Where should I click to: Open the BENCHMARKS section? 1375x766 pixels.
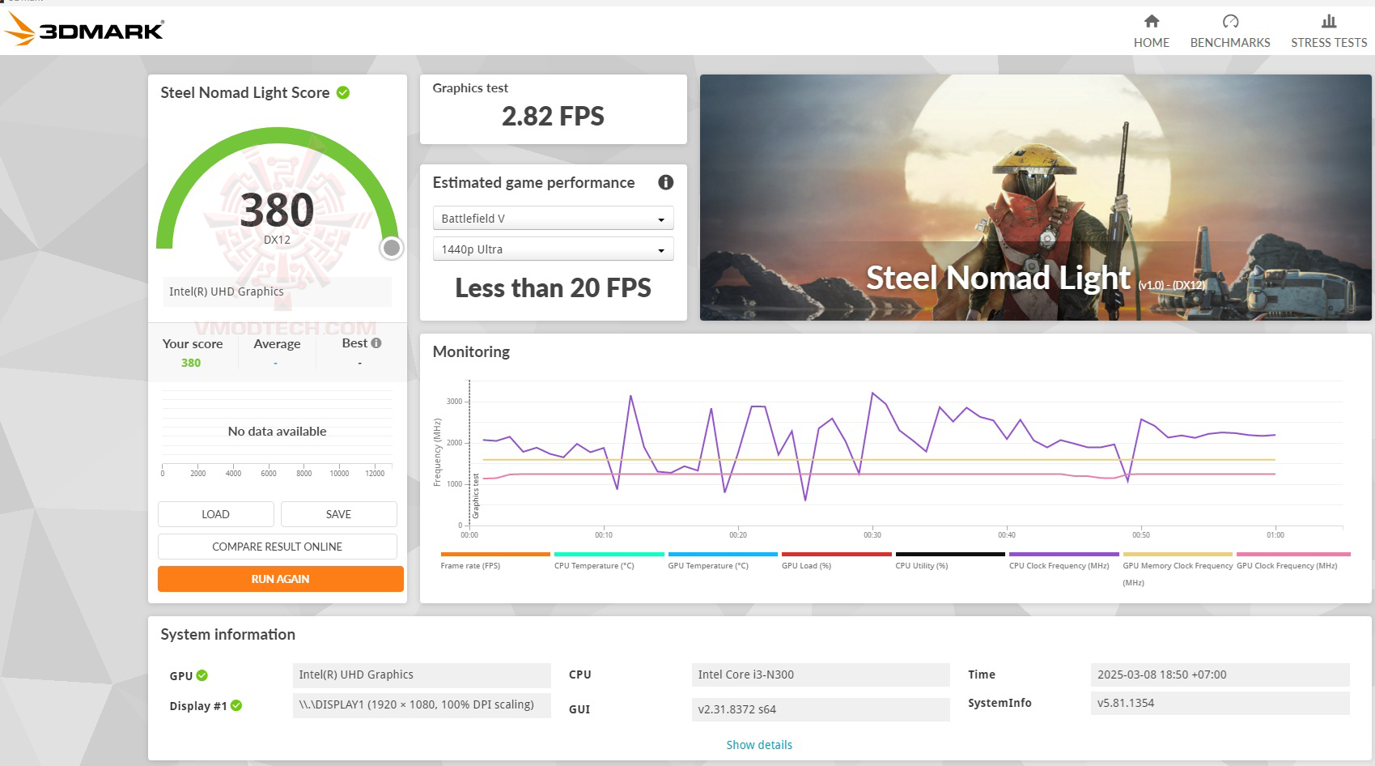[x=1229, y=32]
